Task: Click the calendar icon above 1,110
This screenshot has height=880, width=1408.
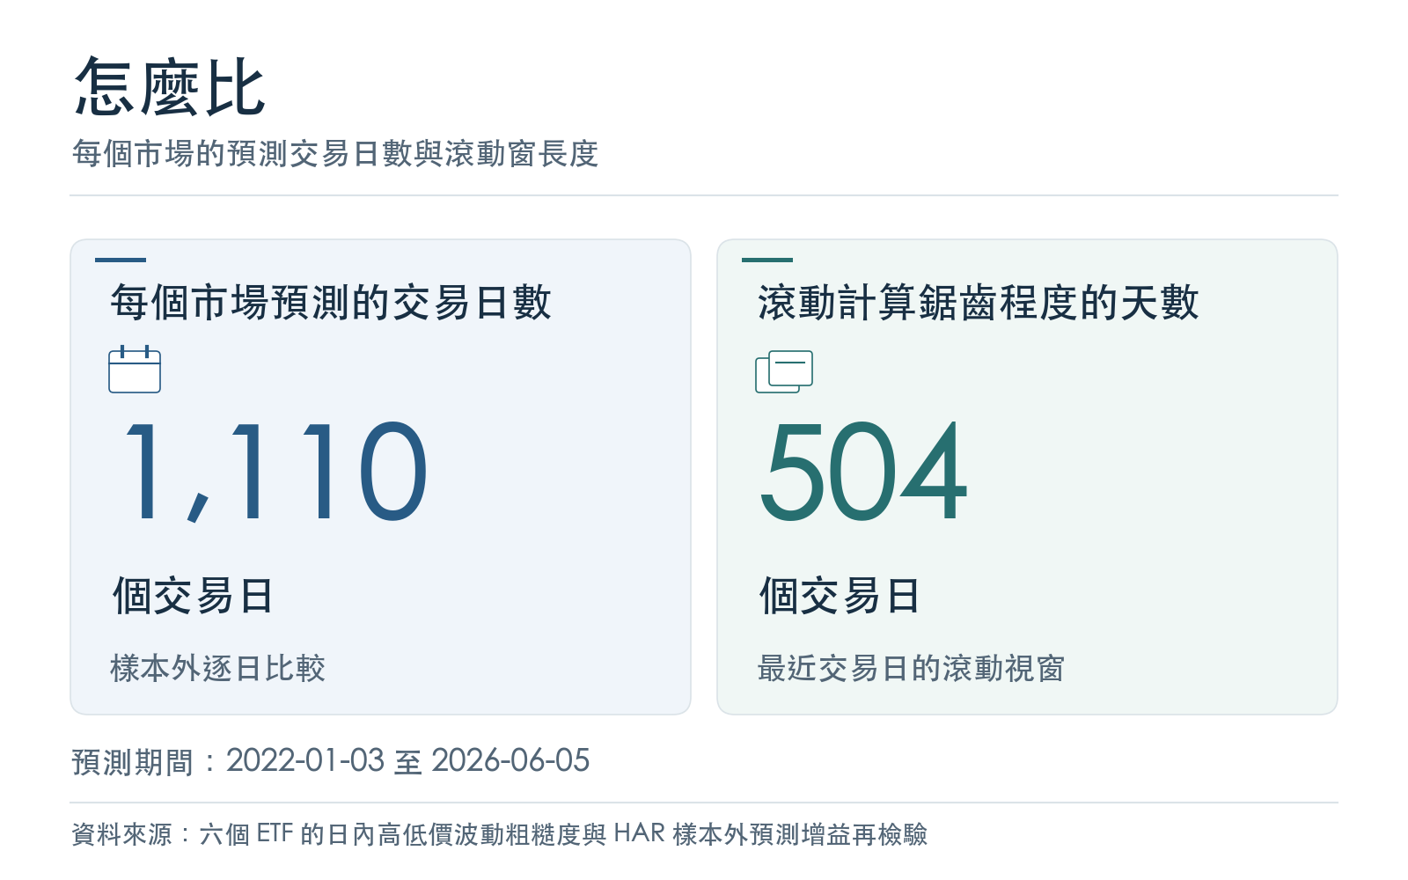Action: pyautogui.click(x=135, y=370)
